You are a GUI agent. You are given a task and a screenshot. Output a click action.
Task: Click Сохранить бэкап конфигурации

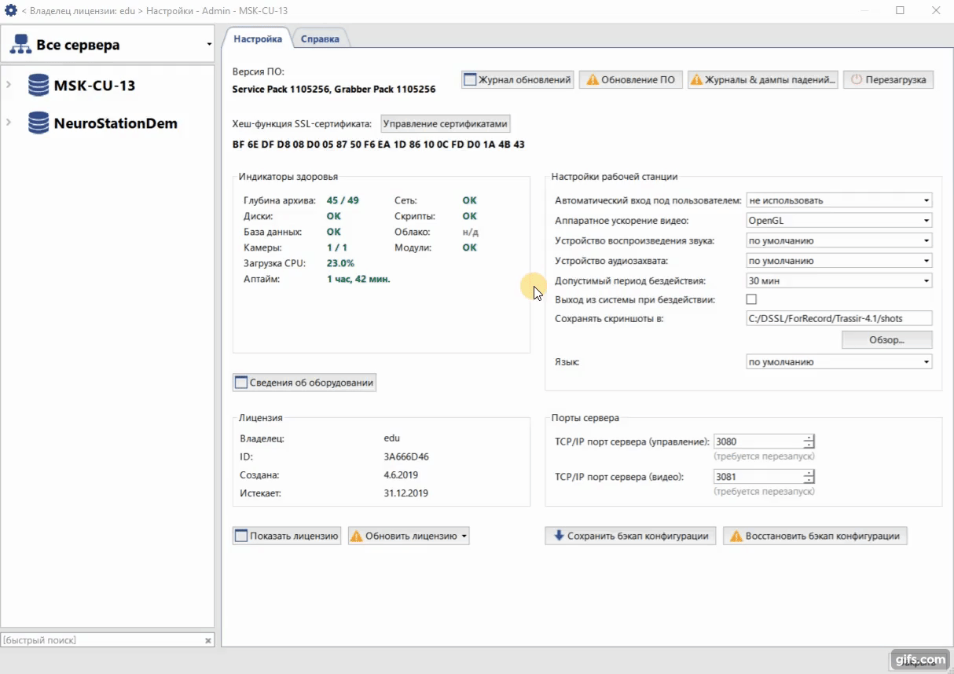coord(630,536)
